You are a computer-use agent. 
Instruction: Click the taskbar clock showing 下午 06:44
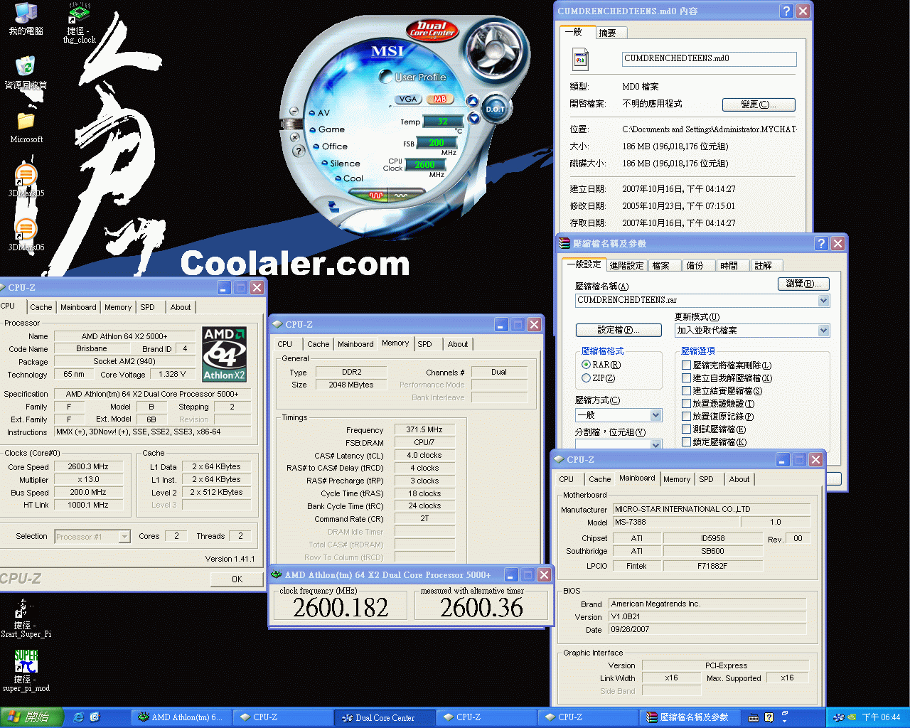pos(881,718)
